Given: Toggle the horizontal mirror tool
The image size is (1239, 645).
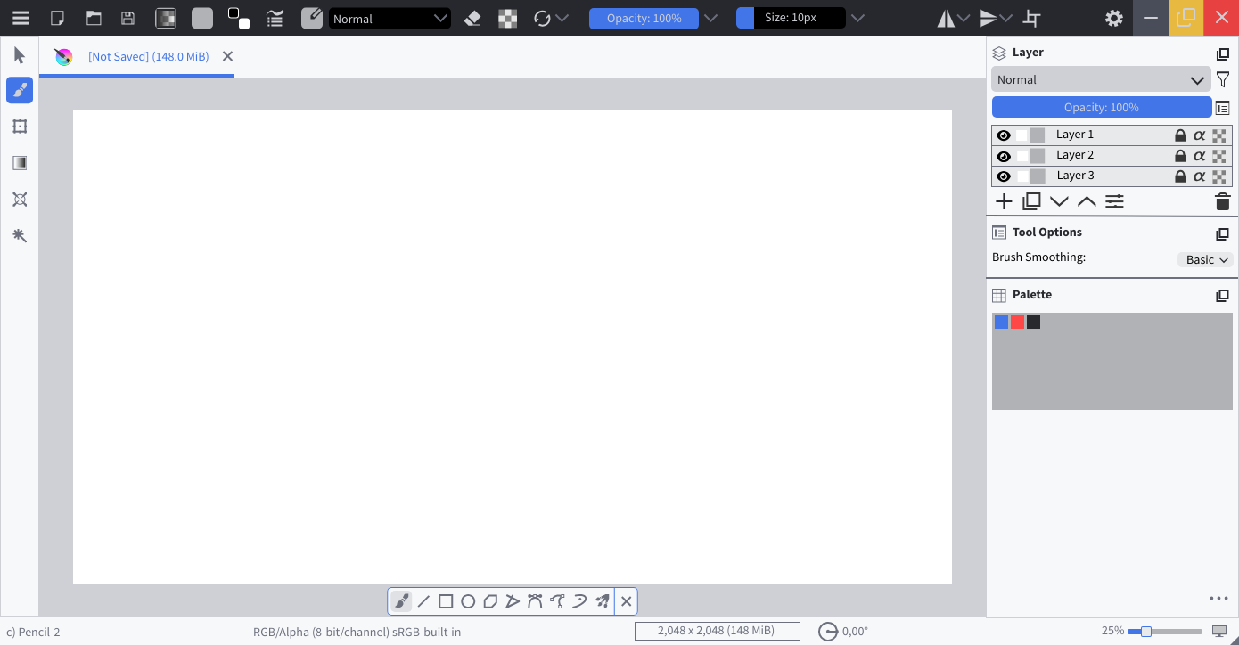Looking at the screenshot, I should 946,18.
